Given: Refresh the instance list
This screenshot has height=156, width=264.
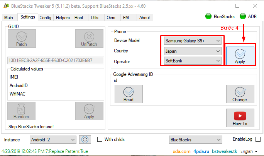Looking at the screenshot, I should click(x=85, y=139).
